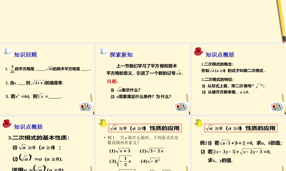Click question 3 若x²=64
Screen dimensions: 286x171
pyautogui.click(x=34, y=96)
